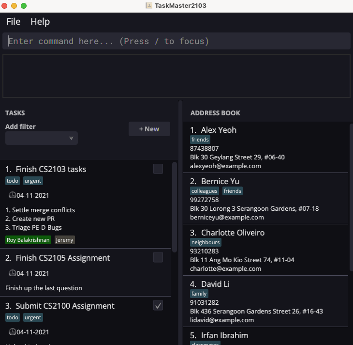Select todo tag on Finish CS2103 tasks
The image size is (353, 345).
[x=13, y=181]
